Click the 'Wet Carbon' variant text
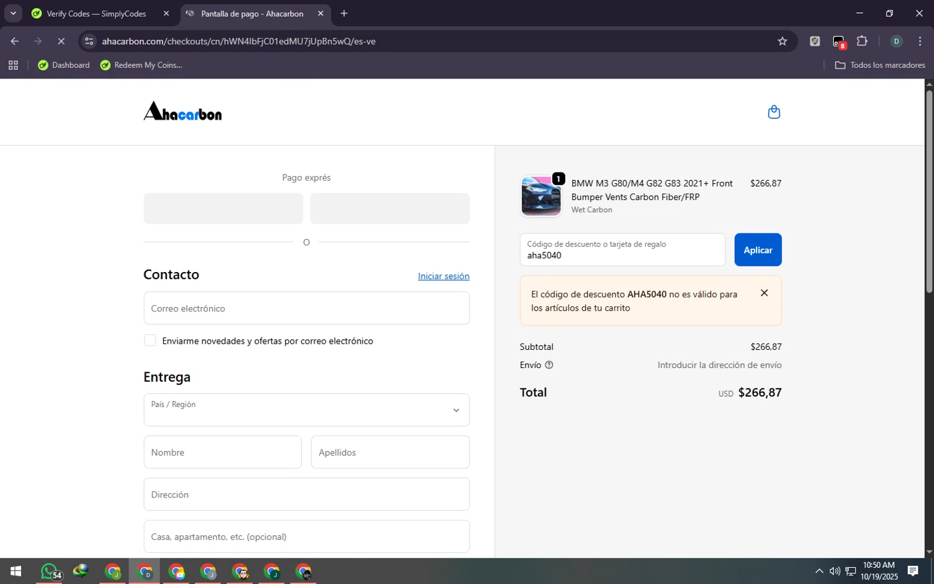Viewport: 934px width, 584px height. [592, 210]
